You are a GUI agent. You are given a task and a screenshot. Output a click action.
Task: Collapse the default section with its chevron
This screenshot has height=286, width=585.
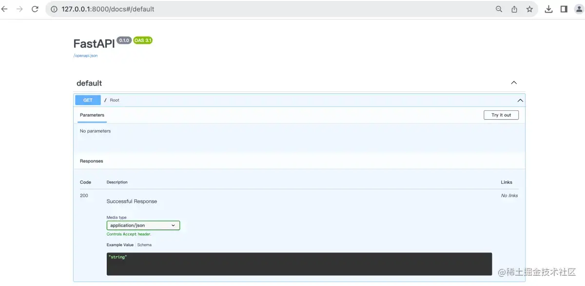tap(514, 83)
